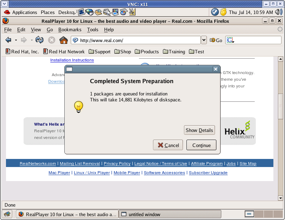Open the Privacy Policy footer link

click(117, 164)
